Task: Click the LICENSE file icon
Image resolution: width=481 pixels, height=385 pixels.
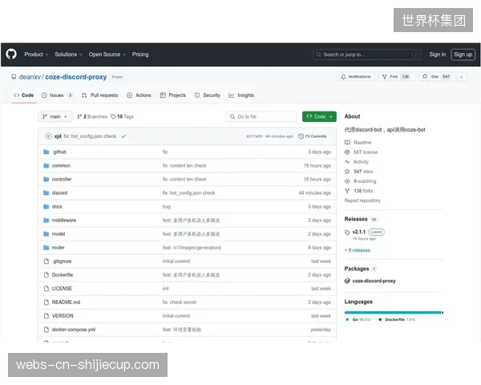Action: pos(46,289)
